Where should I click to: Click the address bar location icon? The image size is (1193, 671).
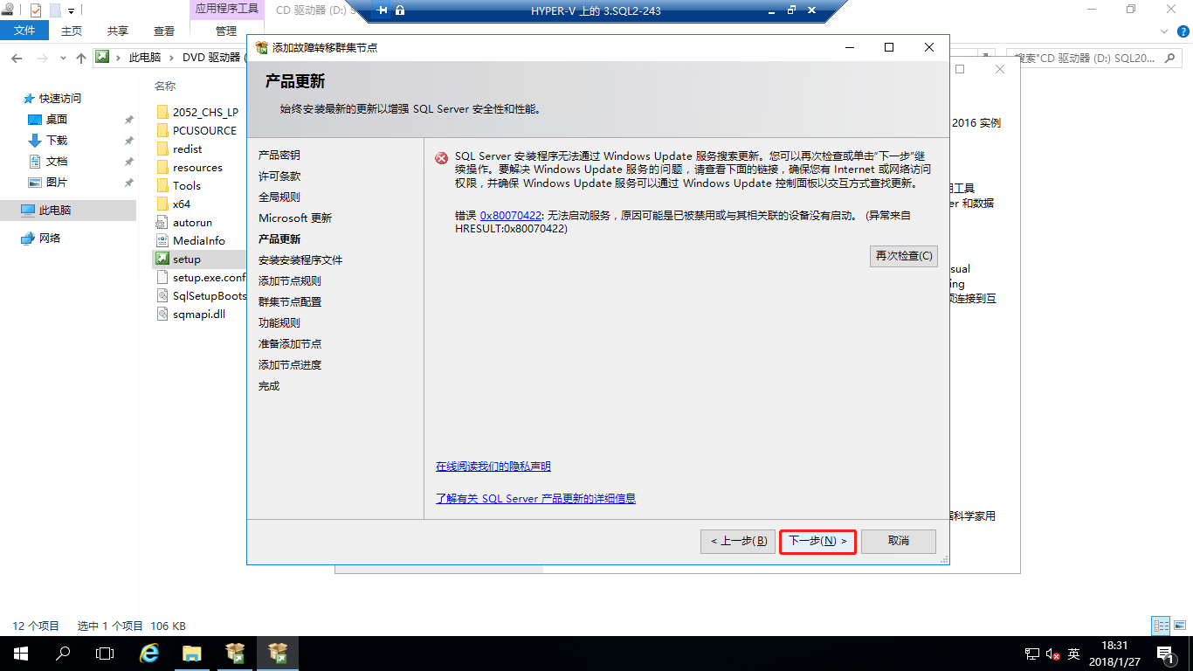[x=102, y=57]
